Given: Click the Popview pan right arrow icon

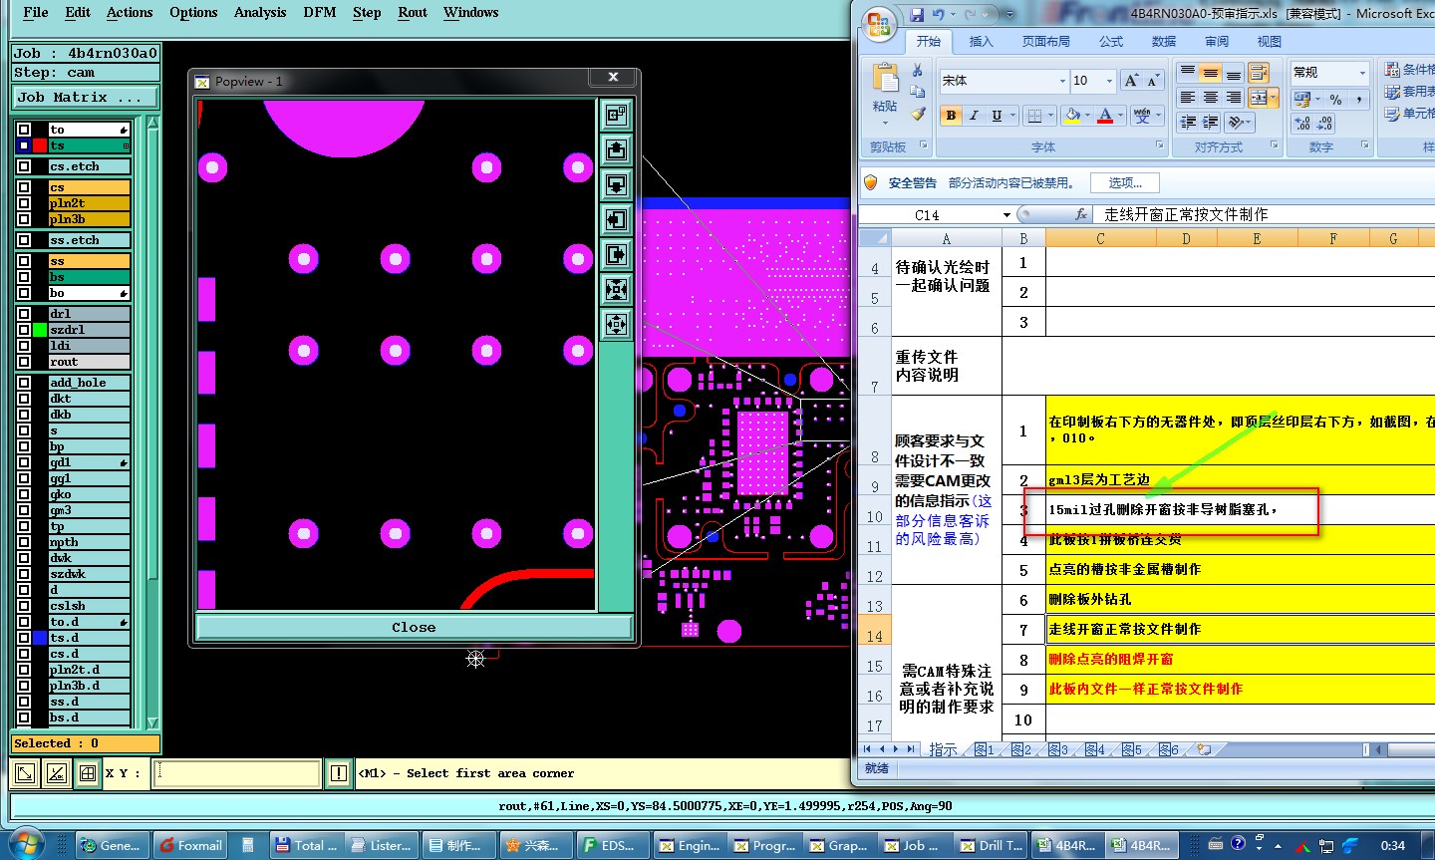Looking at the screenshot, I should [x=617, y=255].
